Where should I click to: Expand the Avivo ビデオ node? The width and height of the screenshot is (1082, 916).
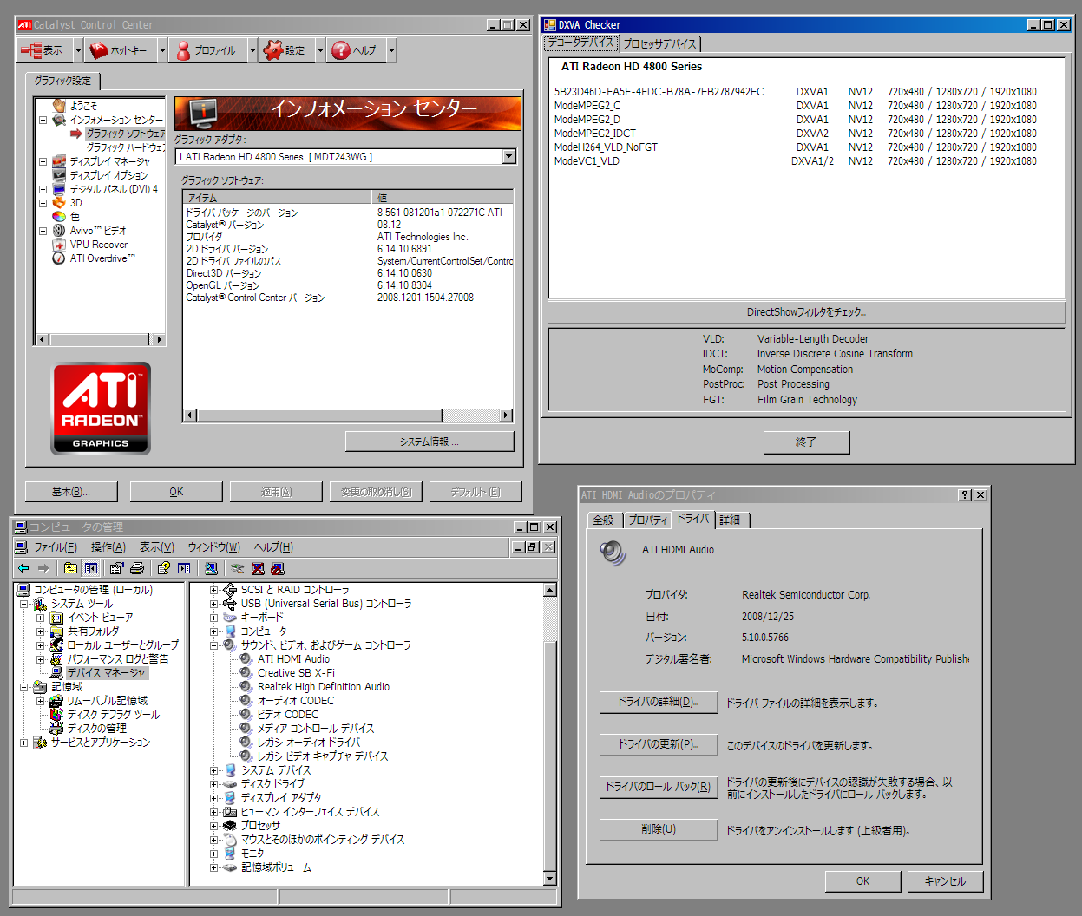click(43, 231)
